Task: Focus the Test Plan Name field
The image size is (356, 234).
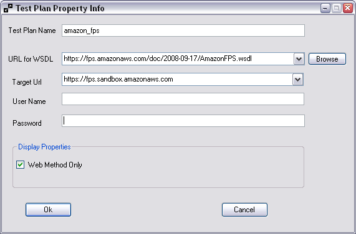Action: (x=183, y=30)
